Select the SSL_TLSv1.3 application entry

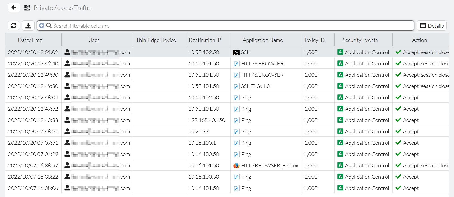click(255, 86)
